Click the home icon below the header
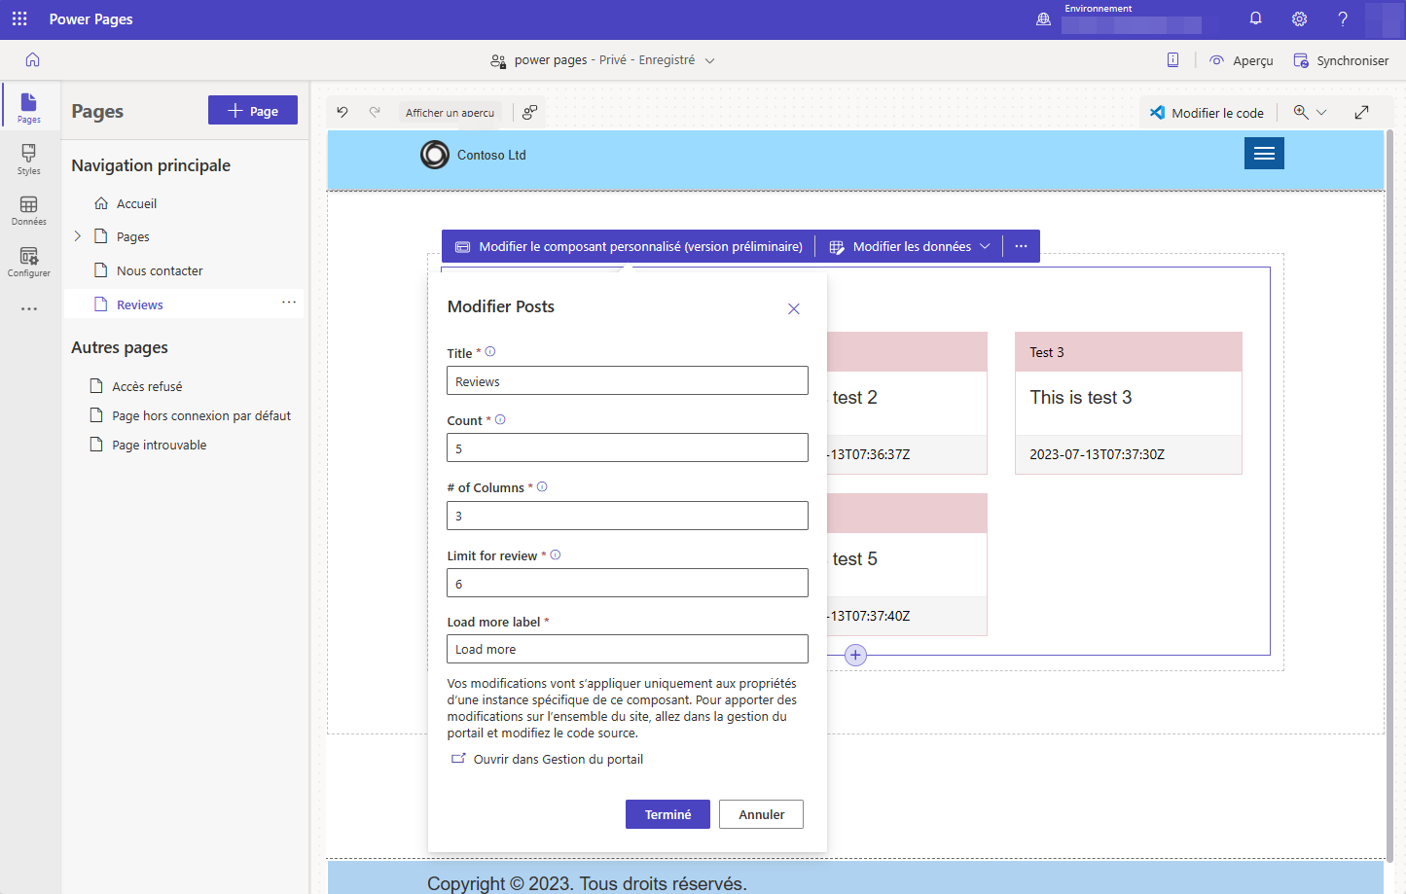Viewport: 1406px width, 894px height. tap(32, 59)
